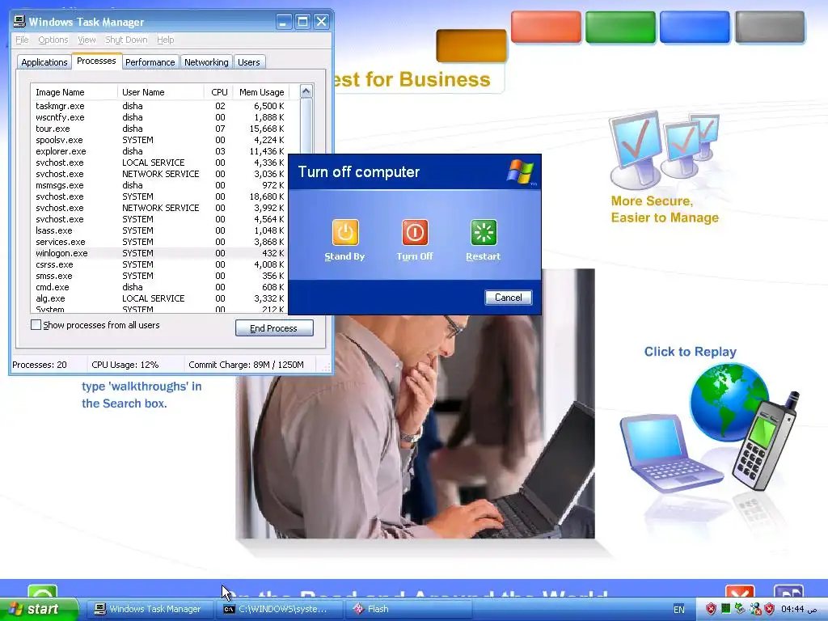Select the lsass.exe process
This screenshot has height=621, width=828.
point(160,230)
